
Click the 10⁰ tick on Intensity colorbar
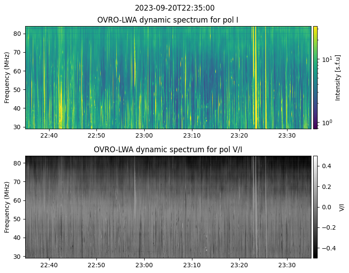pyautogui.click(x=326, y=122)
